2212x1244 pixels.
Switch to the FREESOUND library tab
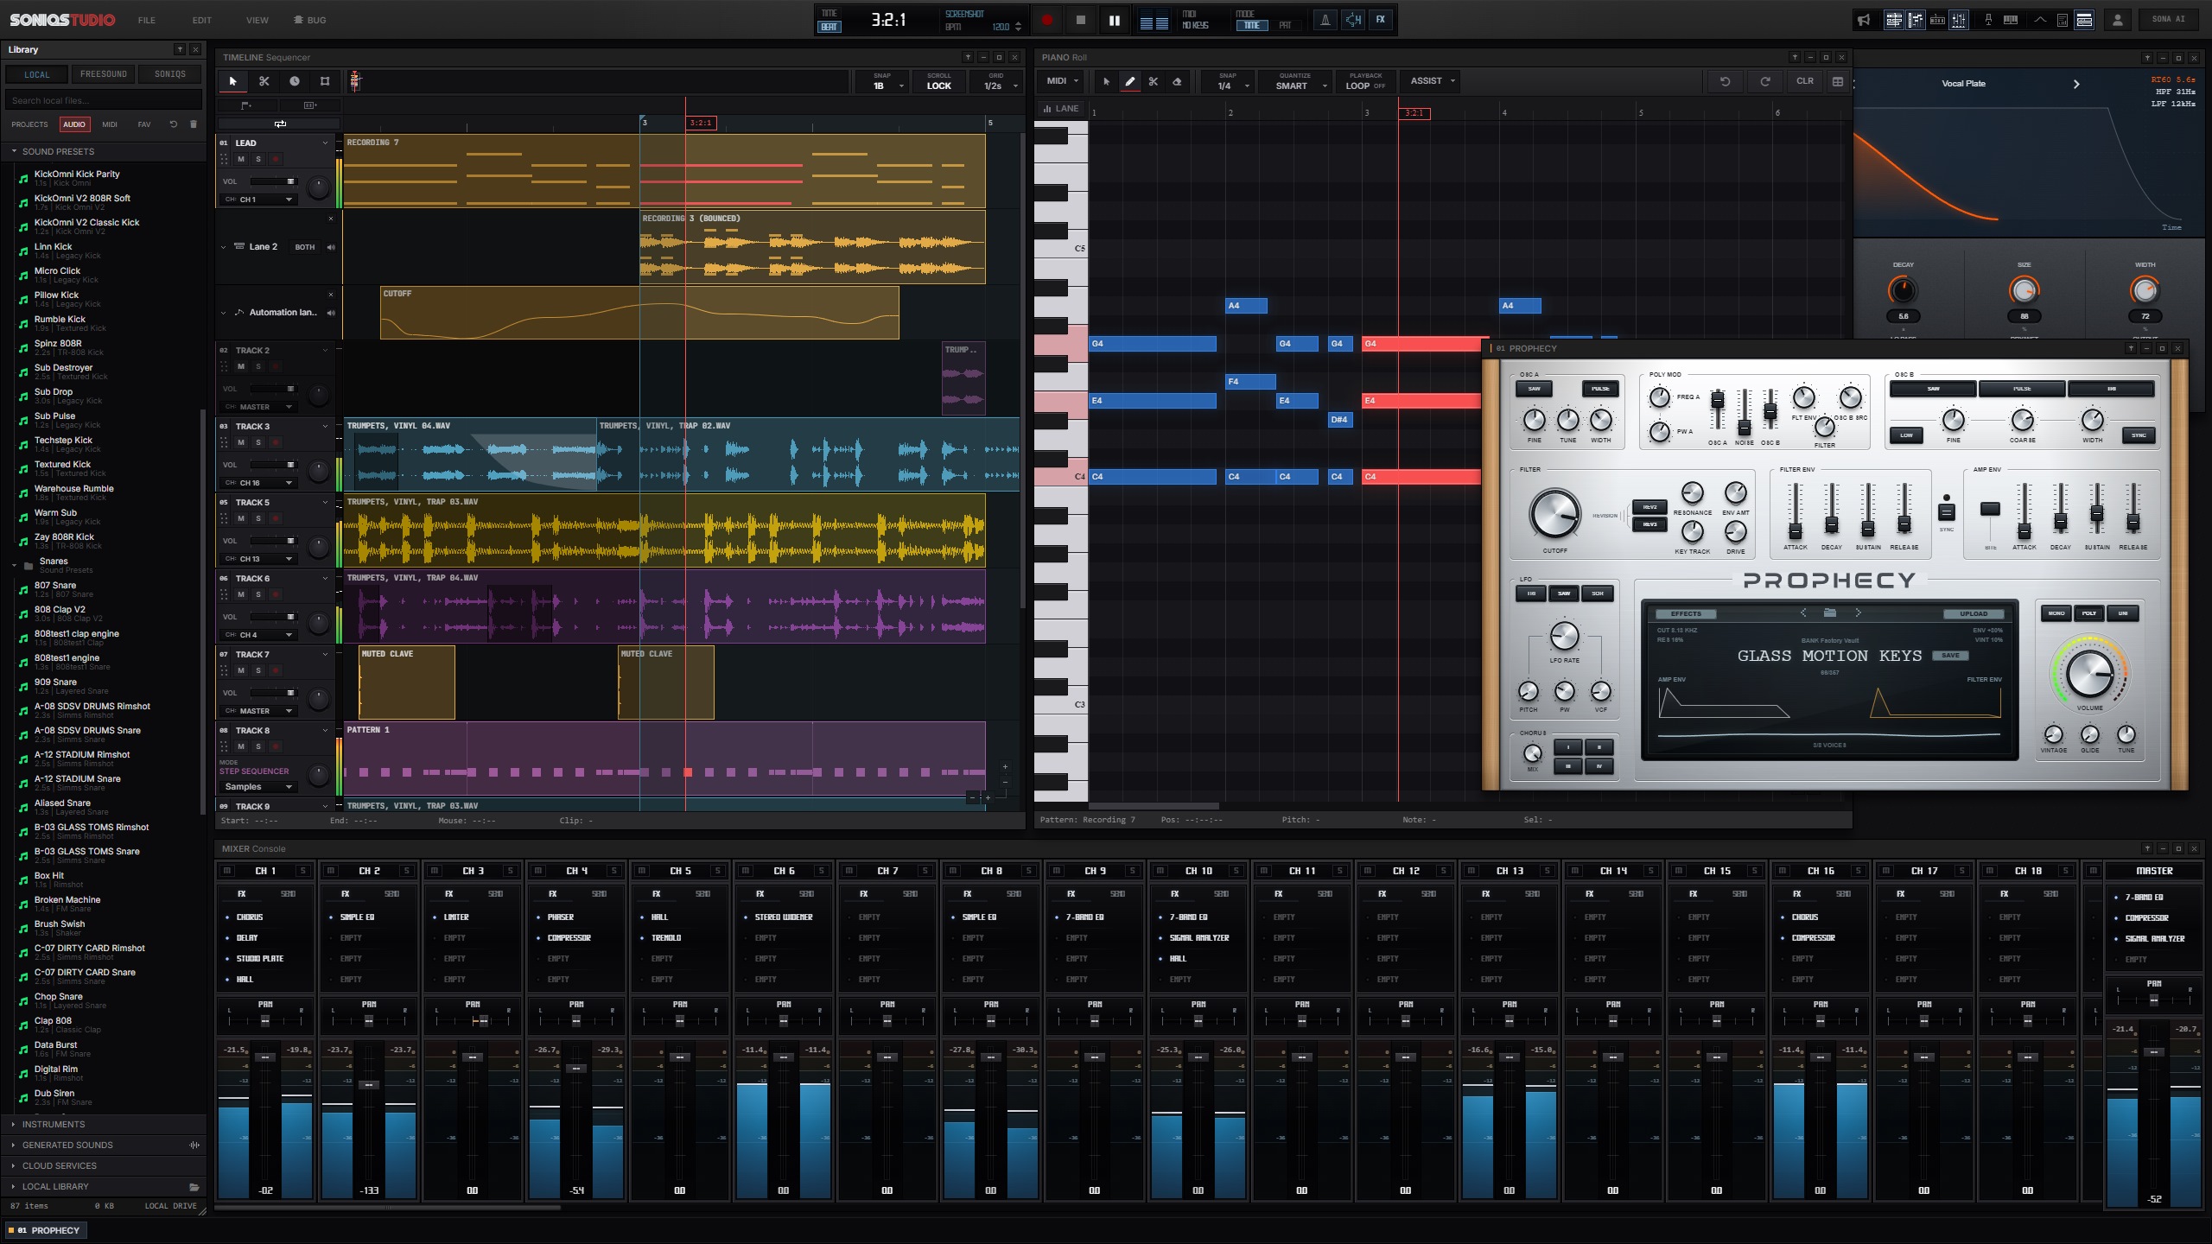click(x=104, y=74)
